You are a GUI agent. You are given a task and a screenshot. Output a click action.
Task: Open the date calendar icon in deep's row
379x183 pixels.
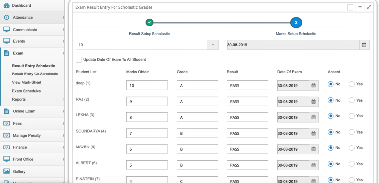313,85
